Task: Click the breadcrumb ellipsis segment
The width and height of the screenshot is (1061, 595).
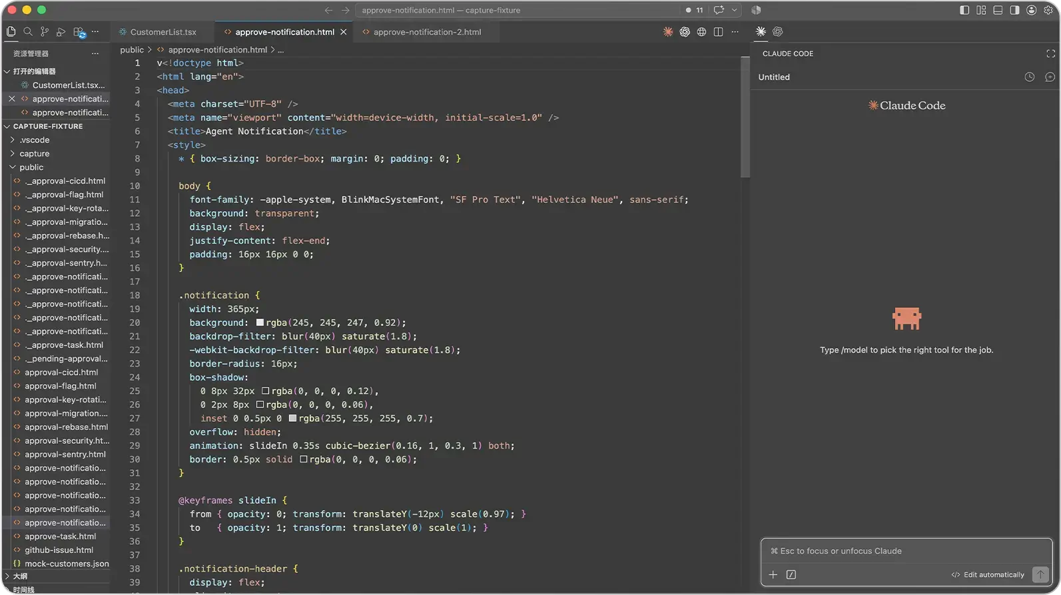Action: point(280,49)
